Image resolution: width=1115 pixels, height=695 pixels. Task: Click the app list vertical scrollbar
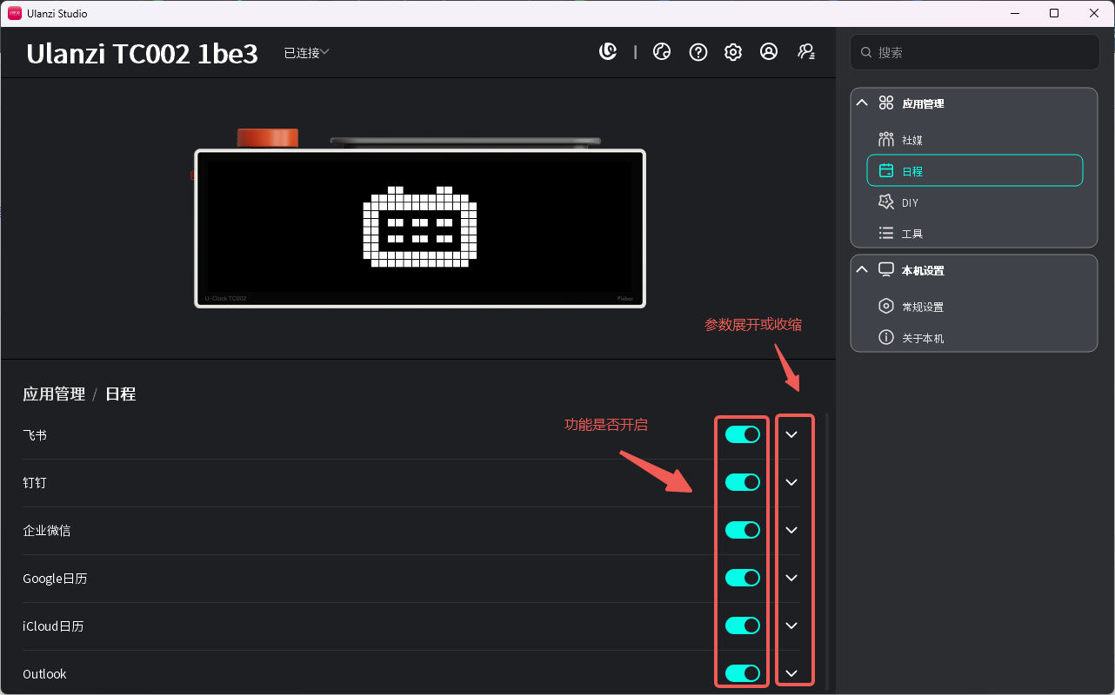(x=826, y=551)
